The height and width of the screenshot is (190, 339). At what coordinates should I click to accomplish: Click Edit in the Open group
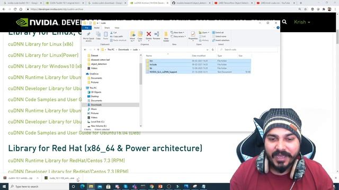(202, 36)
